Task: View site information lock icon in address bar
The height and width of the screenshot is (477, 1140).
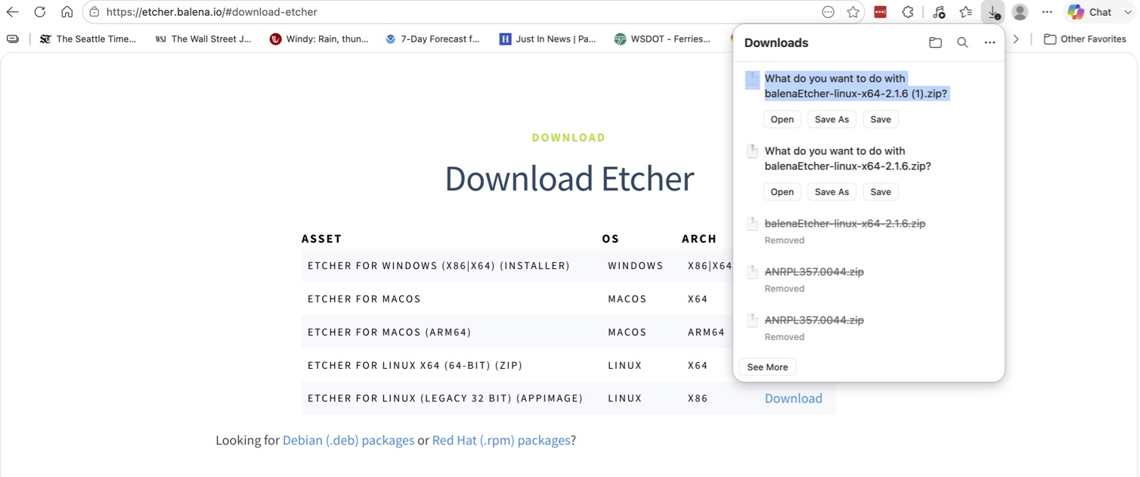Action: pos(94,12)
